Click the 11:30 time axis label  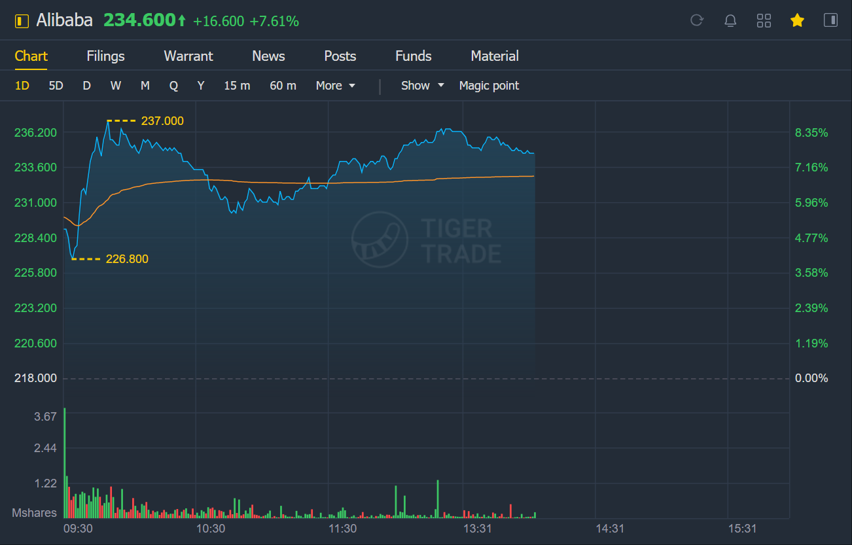342,529
